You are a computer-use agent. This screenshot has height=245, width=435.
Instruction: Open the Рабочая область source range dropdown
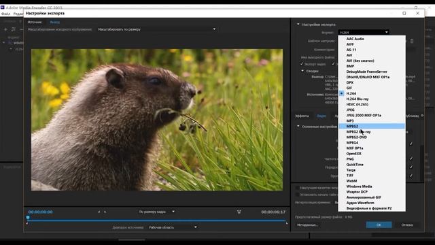click(x=173, y=227)
